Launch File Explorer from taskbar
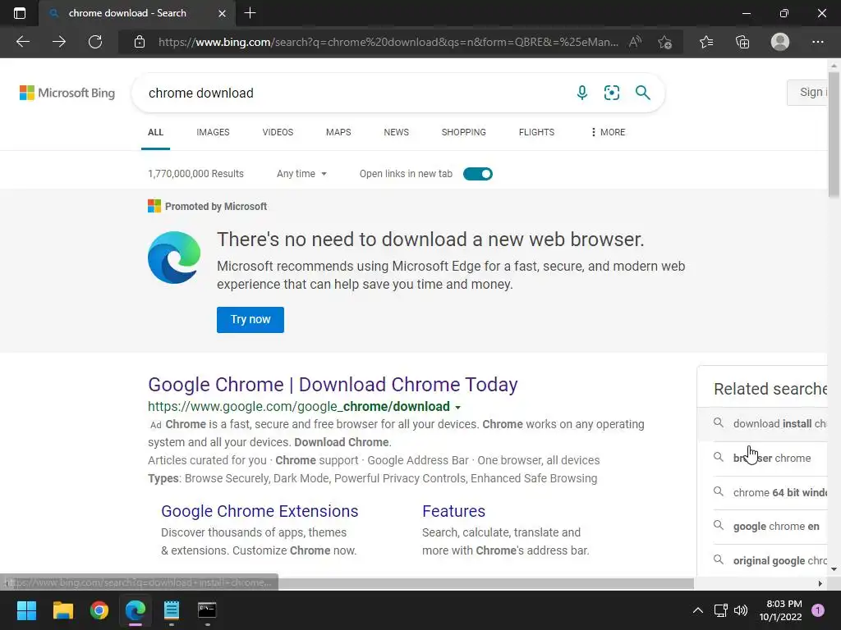Viewport: 841px width, 630px height. coord(62,610)
